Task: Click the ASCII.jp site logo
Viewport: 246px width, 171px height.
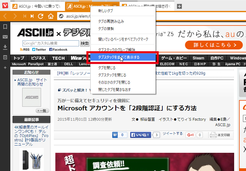Action: click(35, 32)
